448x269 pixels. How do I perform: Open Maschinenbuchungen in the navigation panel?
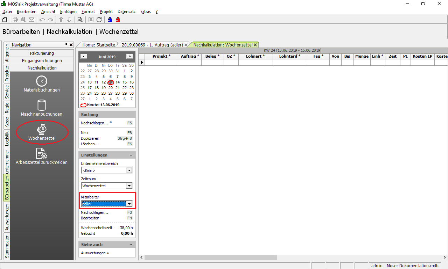point(42,108)
